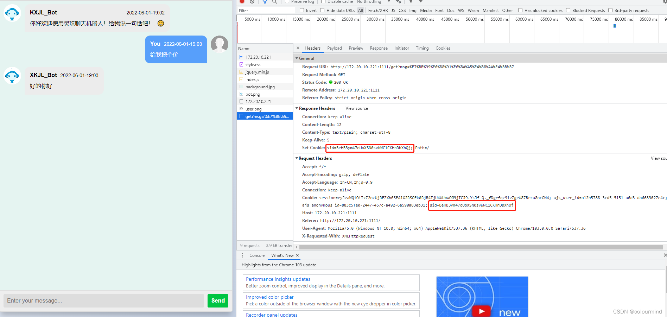Filter requests by Manifest type
The image size is (667, 317).
pyautogui.click(x=491, y=11)
